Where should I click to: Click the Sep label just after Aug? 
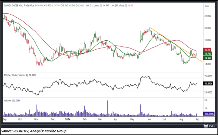[198, 119]
